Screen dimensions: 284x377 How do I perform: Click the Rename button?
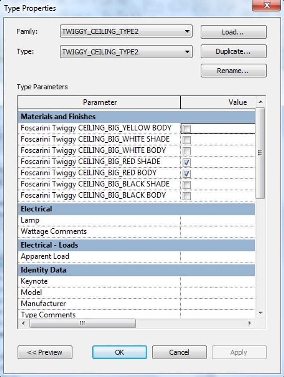click(x=233, y=71)
